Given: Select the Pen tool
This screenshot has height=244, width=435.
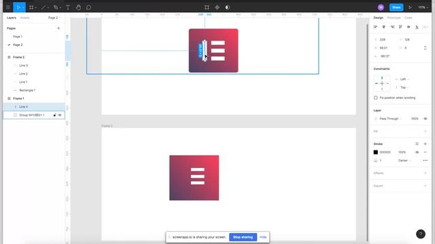Looking at the screenshot, I should [56, 7].
